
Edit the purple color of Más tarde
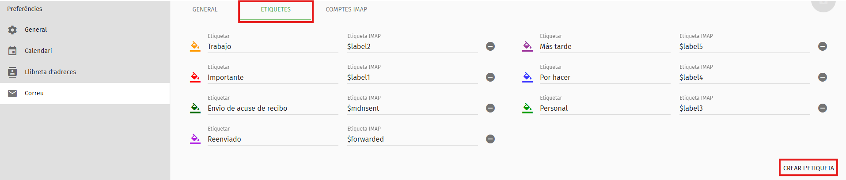527,46
